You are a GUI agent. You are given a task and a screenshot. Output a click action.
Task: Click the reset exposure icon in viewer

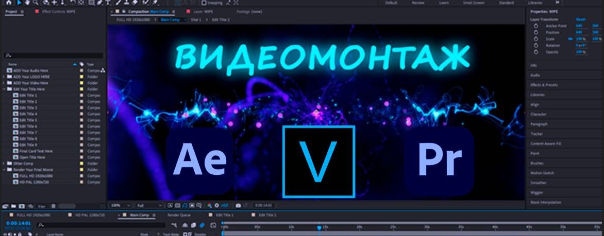[x=217, y=206]
